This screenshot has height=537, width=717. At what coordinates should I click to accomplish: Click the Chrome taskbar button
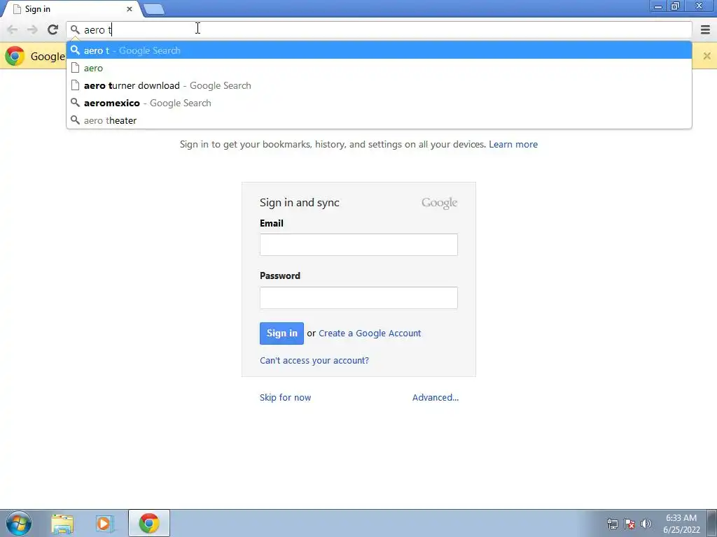click(149, 523)
